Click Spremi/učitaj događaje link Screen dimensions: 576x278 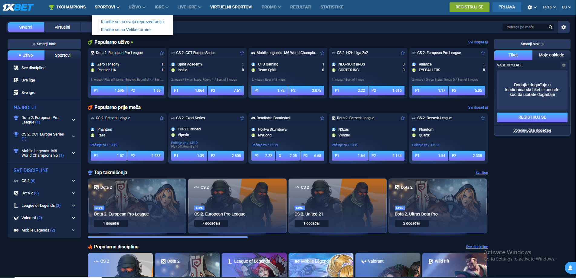click(532, 130)
